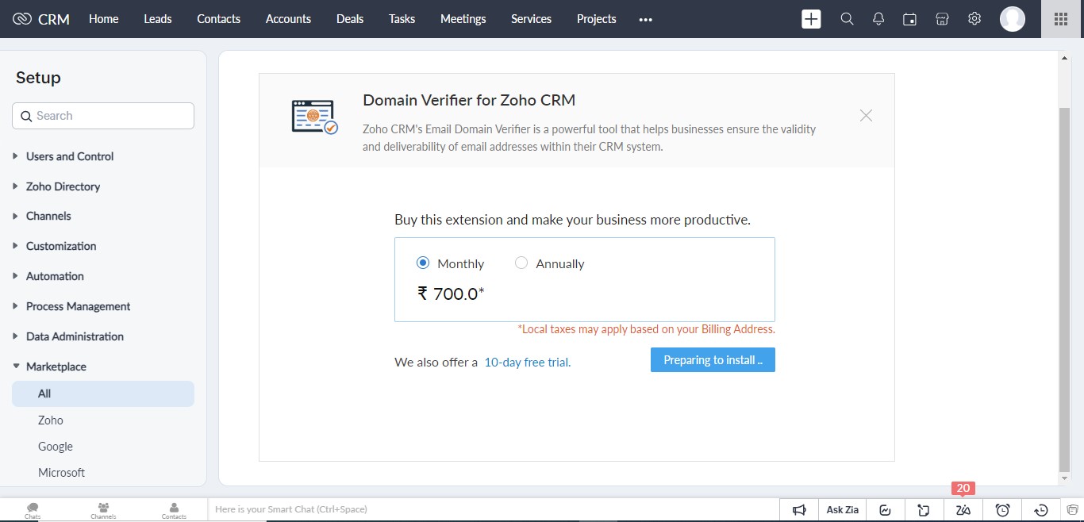Open the Marketplace store icon
The height and width of the screenshot is (522, 1084).
(x=942, y=19)
